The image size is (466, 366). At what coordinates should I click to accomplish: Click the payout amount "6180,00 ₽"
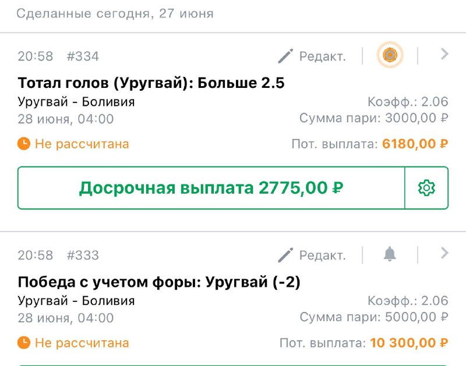click(x=416, y=143)
